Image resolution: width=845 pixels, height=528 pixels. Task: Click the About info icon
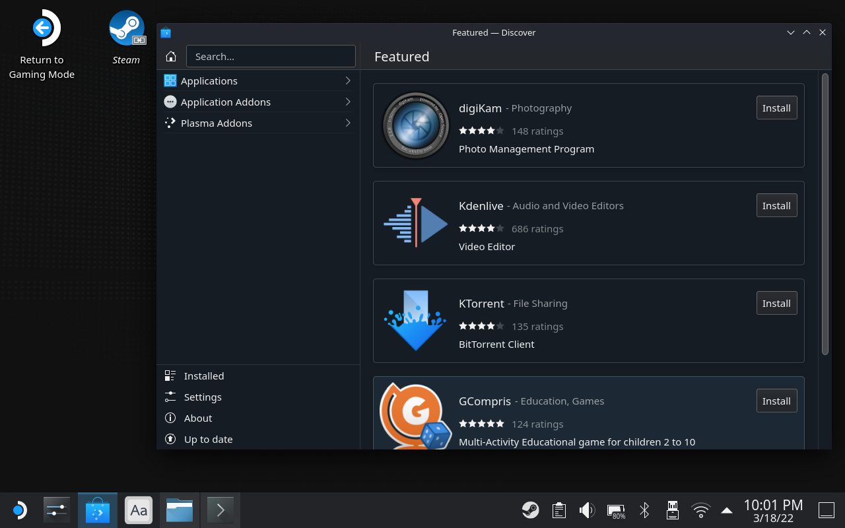click(x=170, y=418)
